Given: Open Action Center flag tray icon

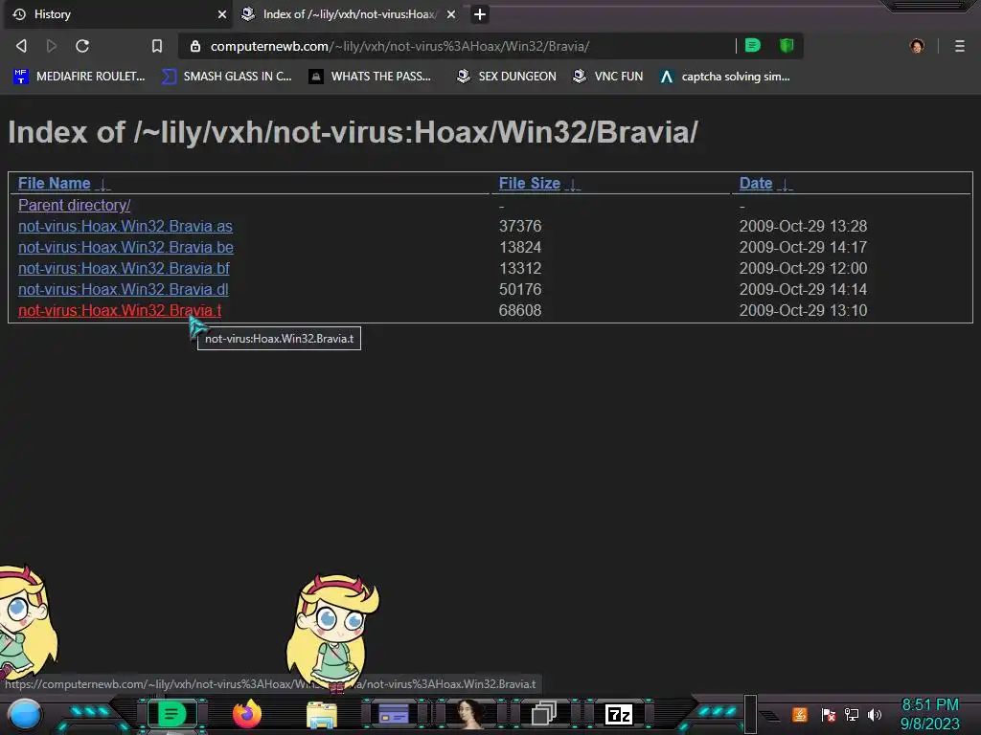Looking at the screenshot, I should click(x=829, y=714).
